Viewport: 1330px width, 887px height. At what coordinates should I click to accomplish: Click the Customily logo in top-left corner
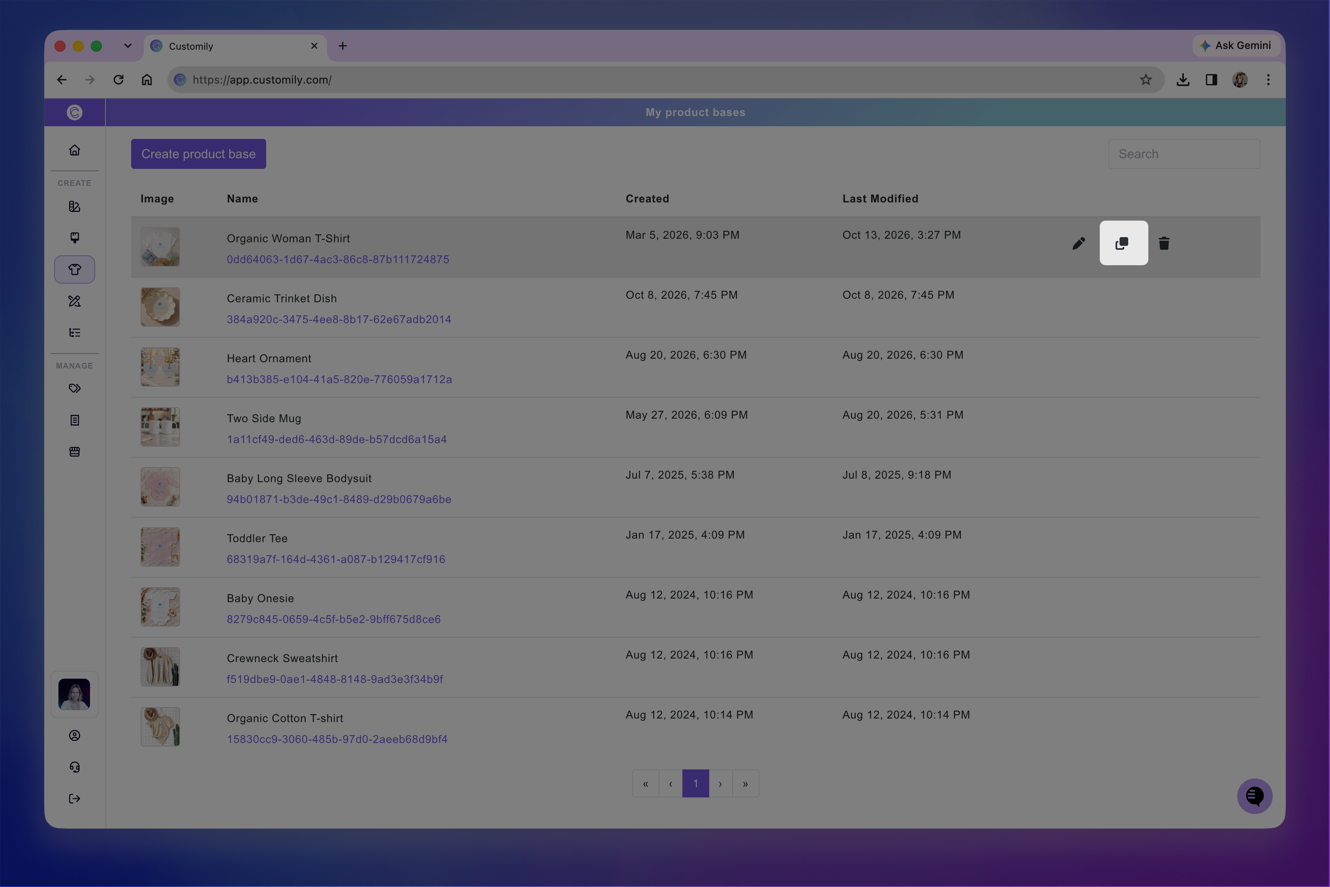coord(75,112)
